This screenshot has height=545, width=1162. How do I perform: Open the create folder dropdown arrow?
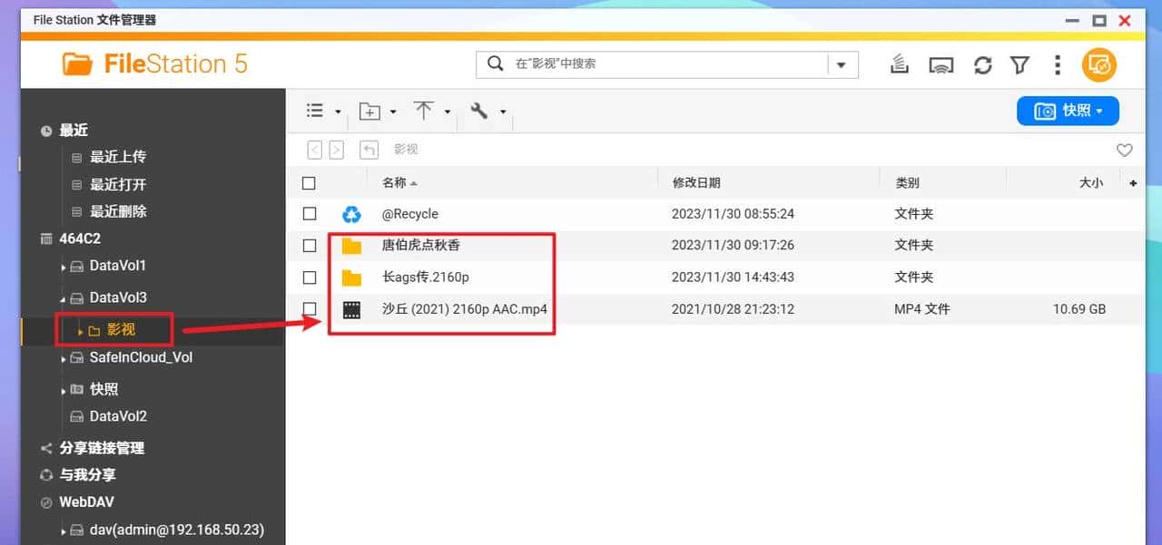393,112
